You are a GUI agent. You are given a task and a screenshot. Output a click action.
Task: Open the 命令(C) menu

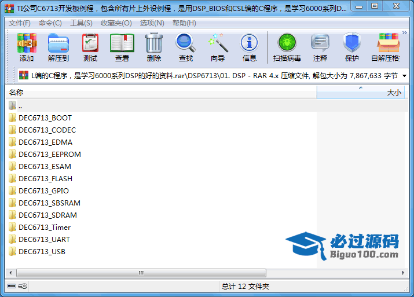pos(50,23)
